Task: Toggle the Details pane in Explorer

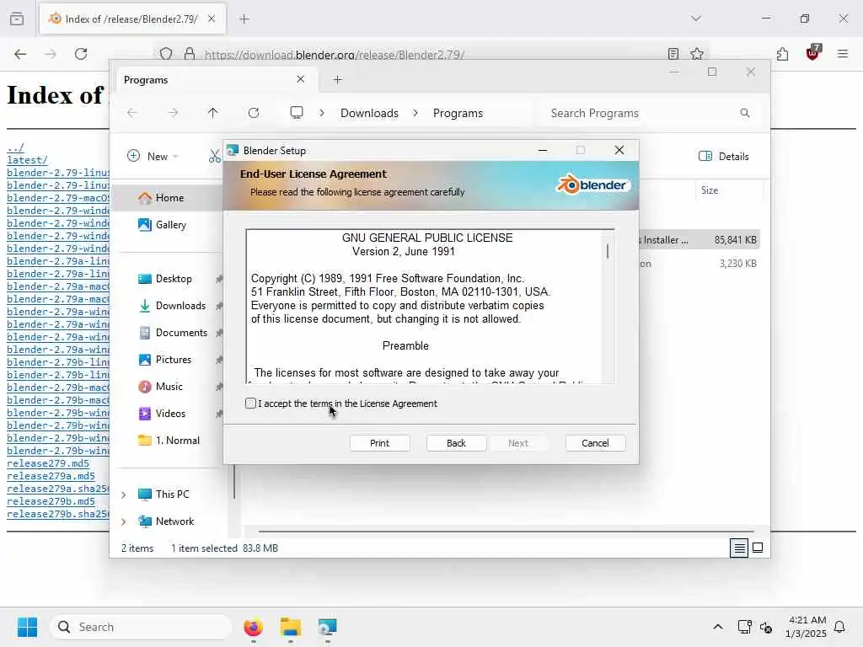Action: (723, 156)
